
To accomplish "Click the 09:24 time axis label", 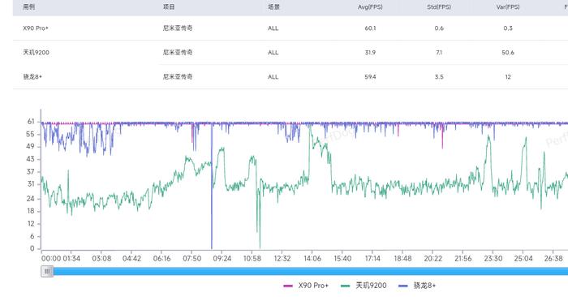I will tap(222, 259).
